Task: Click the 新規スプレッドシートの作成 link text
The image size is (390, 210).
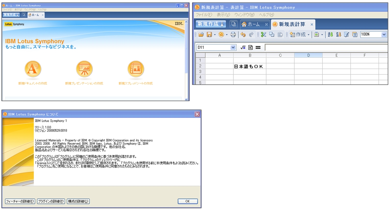Action: 135,83
